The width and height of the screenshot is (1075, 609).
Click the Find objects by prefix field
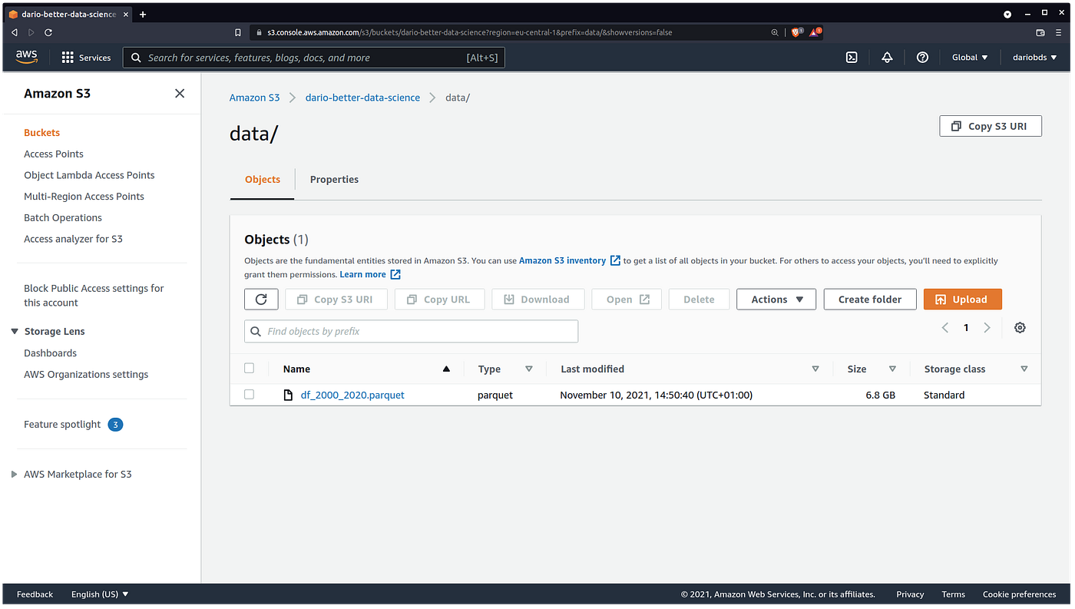(x=411, y=331)
